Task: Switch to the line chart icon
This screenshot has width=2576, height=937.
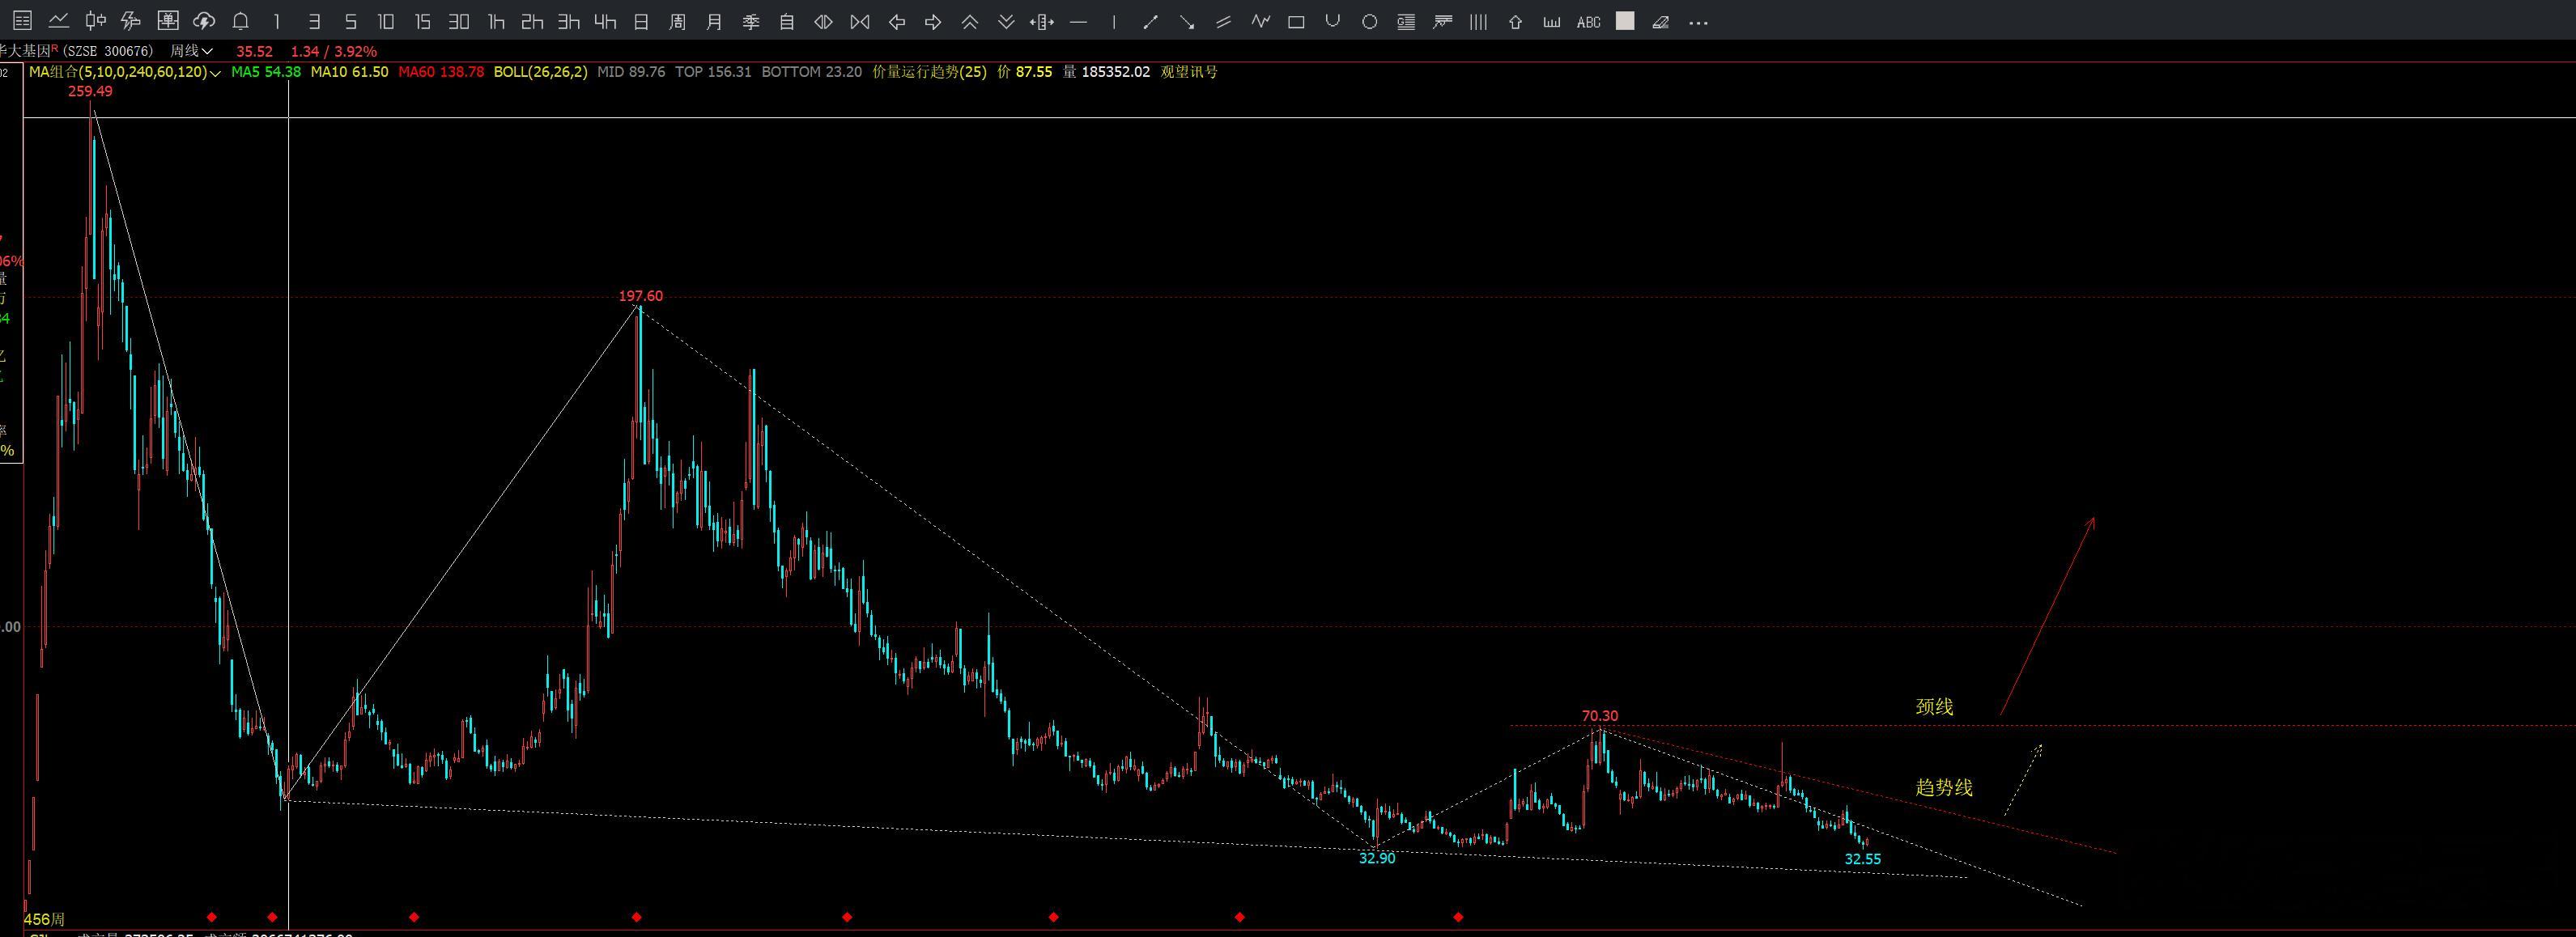Action: (x=59, y=21)
